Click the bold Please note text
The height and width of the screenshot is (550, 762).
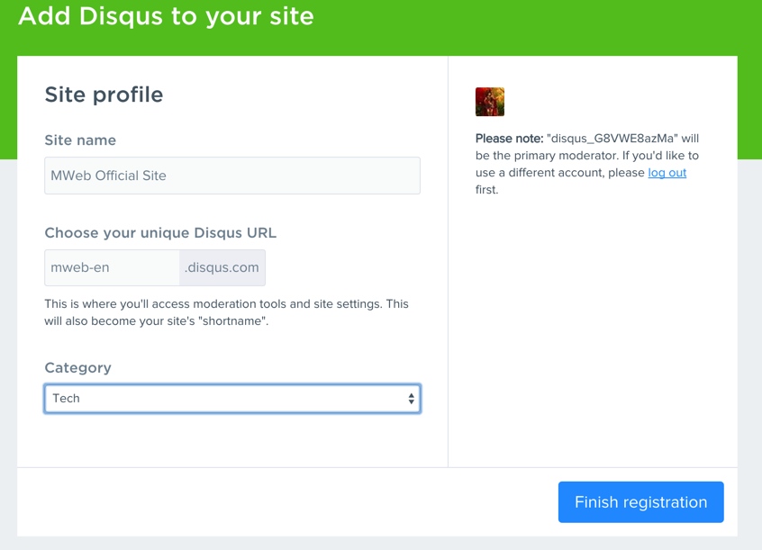tap(509, 139)
